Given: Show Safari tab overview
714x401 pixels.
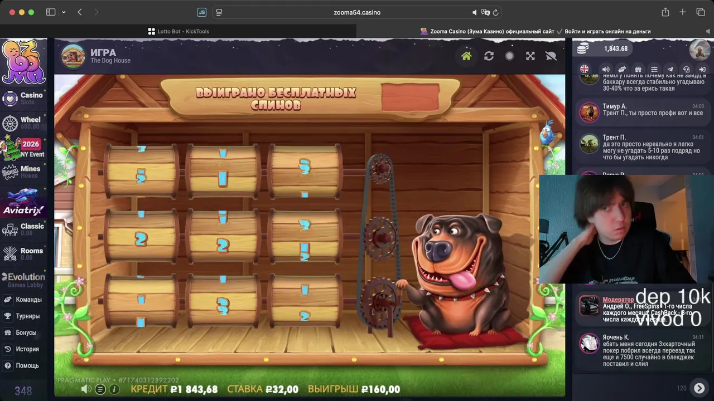Looking at the screenshot, I should tap(701, 12).
